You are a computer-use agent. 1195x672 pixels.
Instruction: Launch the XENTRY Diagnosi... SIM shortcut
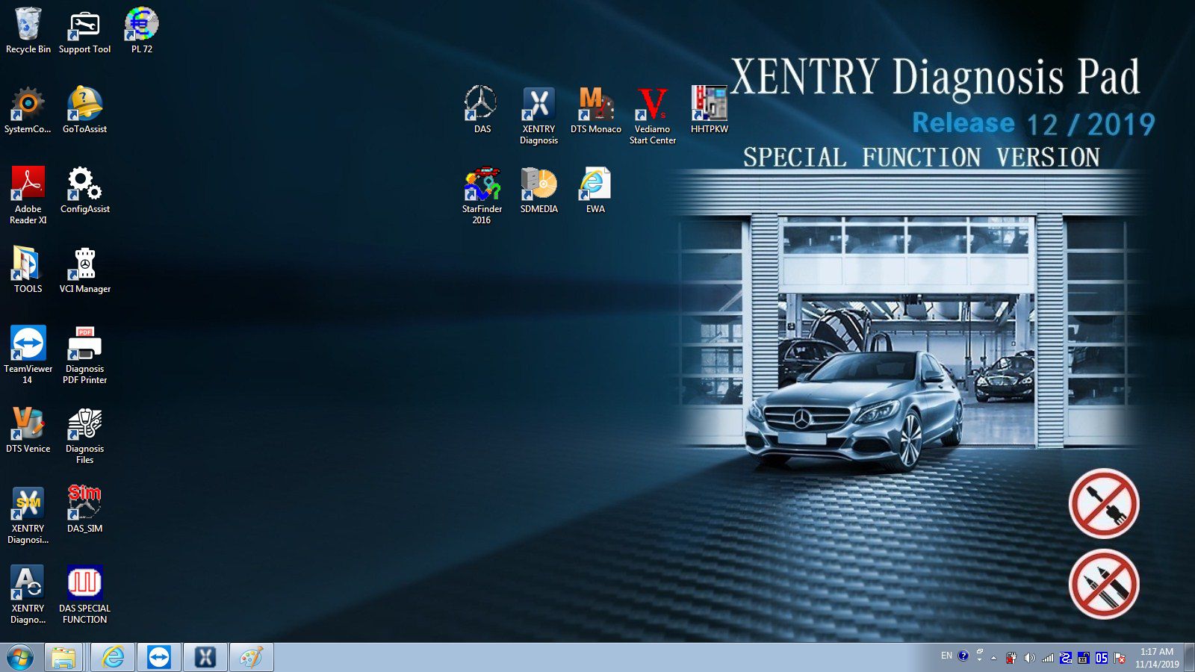tap(28, 515)
